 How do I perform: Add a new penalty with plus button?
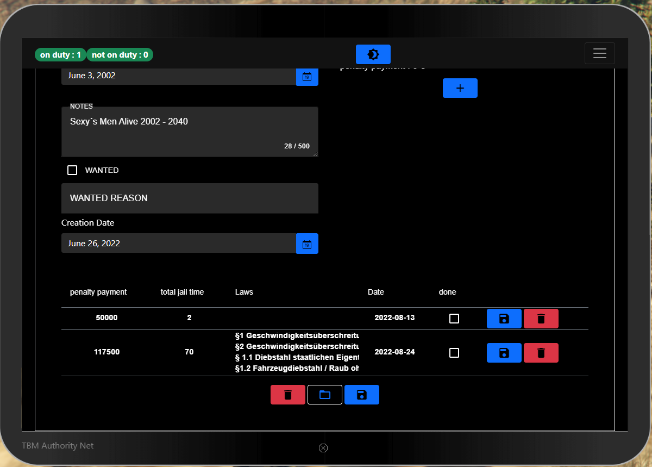coord(460,88)
